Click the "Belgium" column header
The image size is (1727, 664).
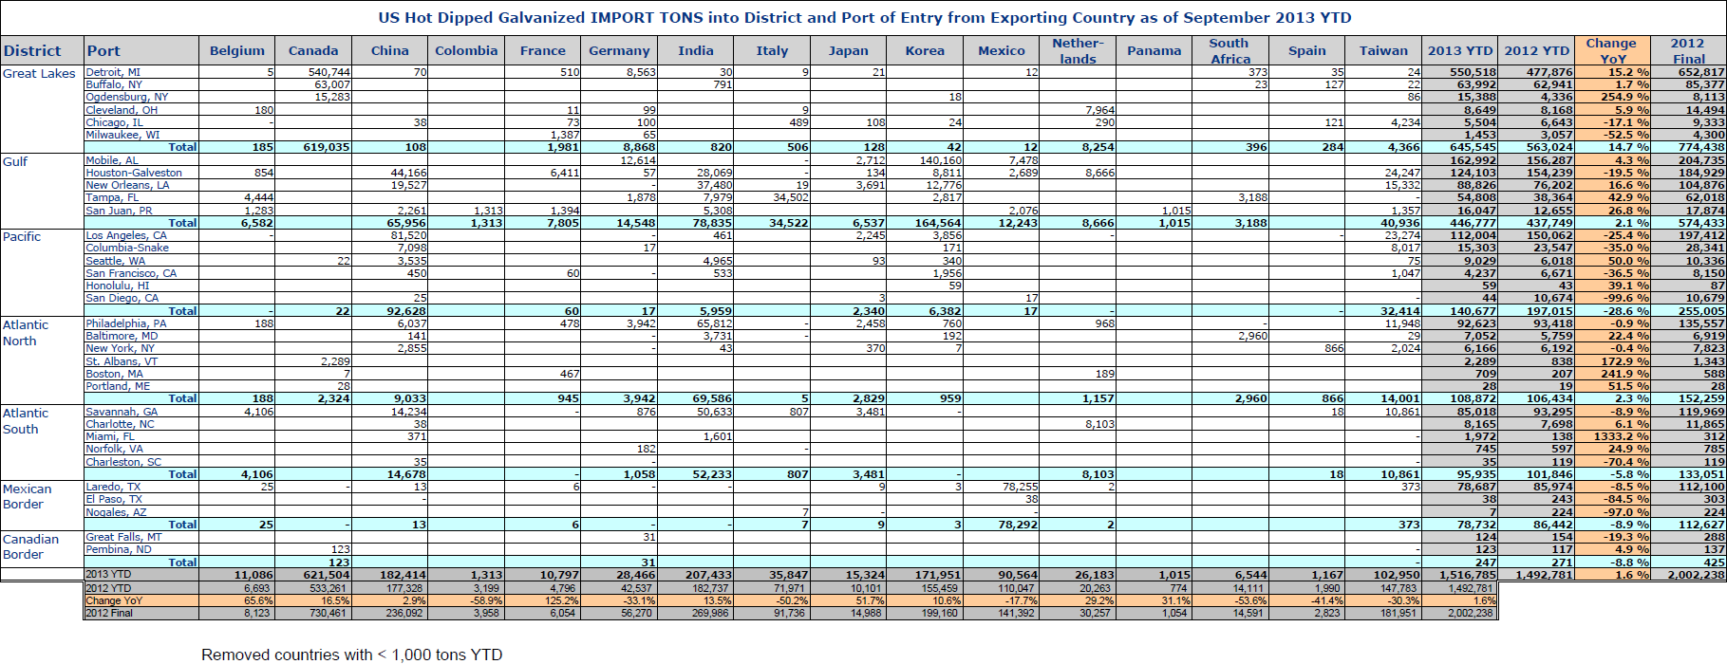point(236,51)
